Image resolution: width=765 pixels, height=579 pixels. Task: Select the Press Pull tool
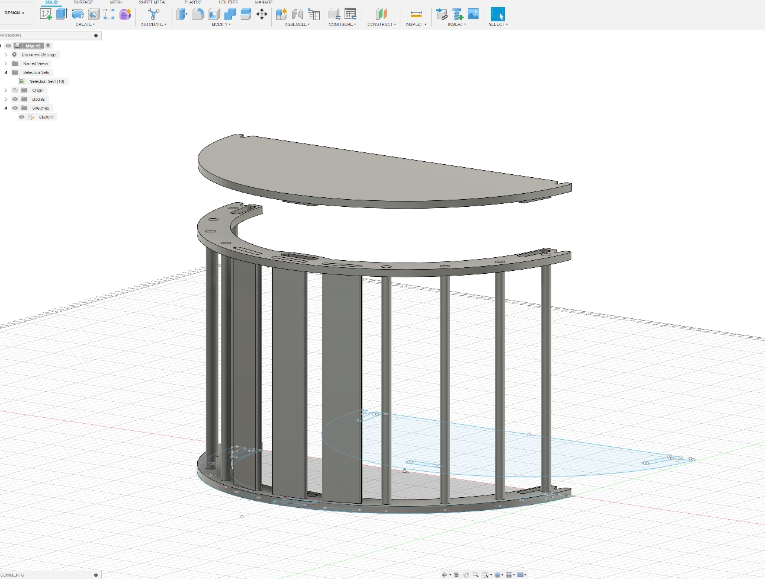[x=182, y=14]
